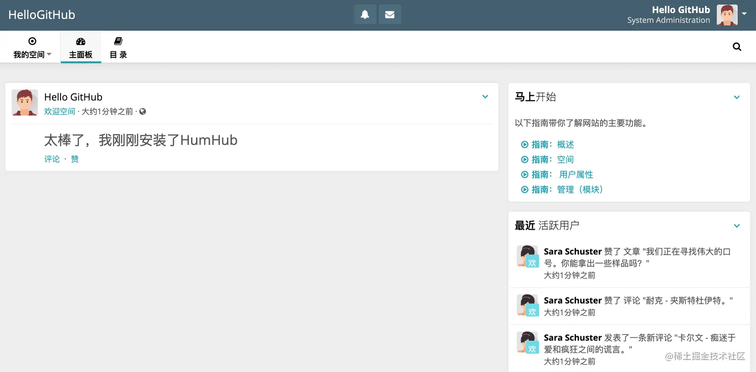Open the account menu caret
The height and width of the screenshot is (372, 756).
(x=744, y=14)
